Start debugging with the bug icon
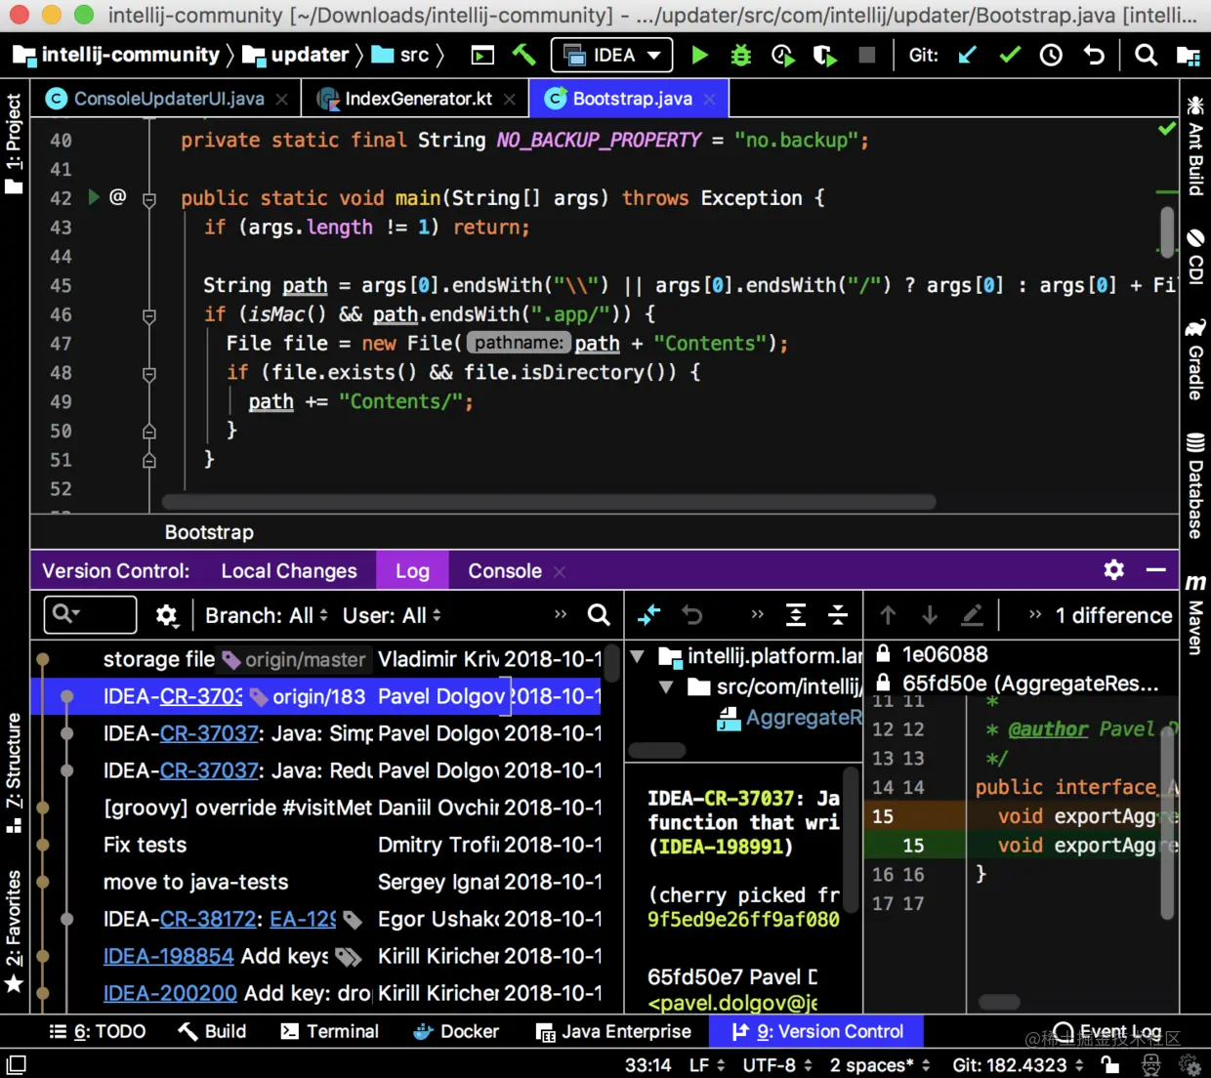Screen dimensions: 1211x1078 [741, 56]
